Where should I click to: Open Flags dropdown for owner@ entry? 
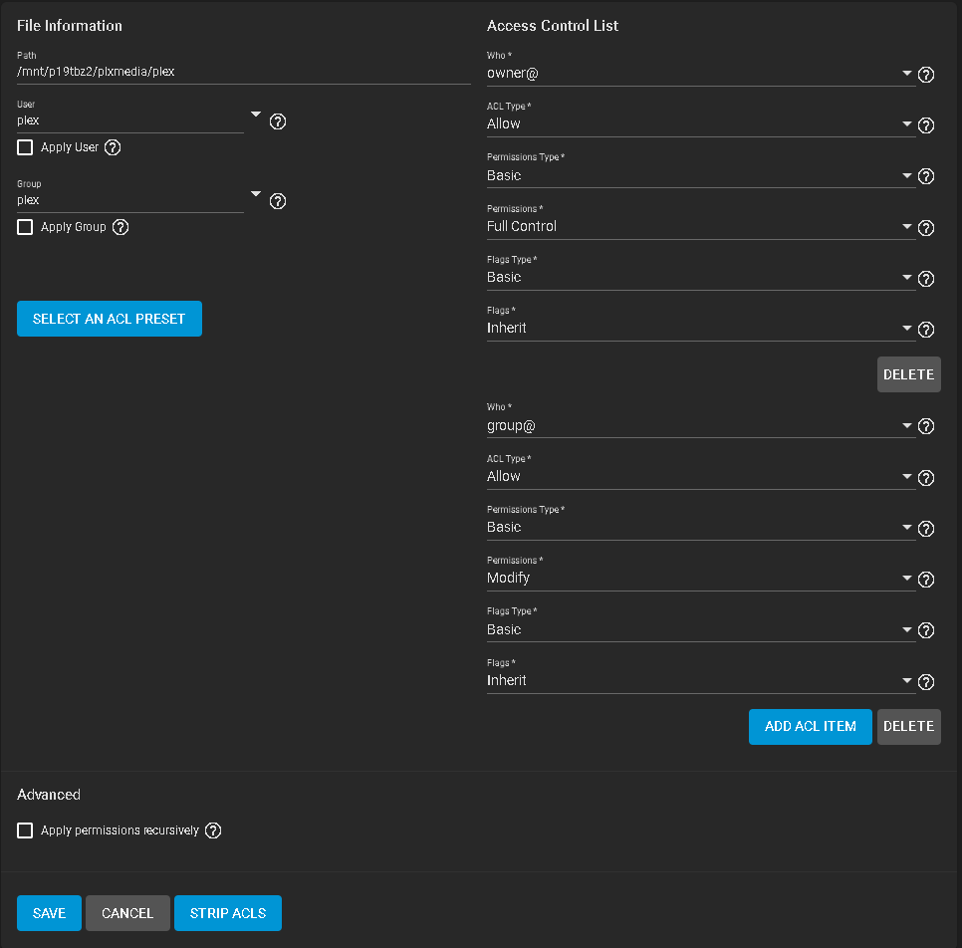[701, 329]
